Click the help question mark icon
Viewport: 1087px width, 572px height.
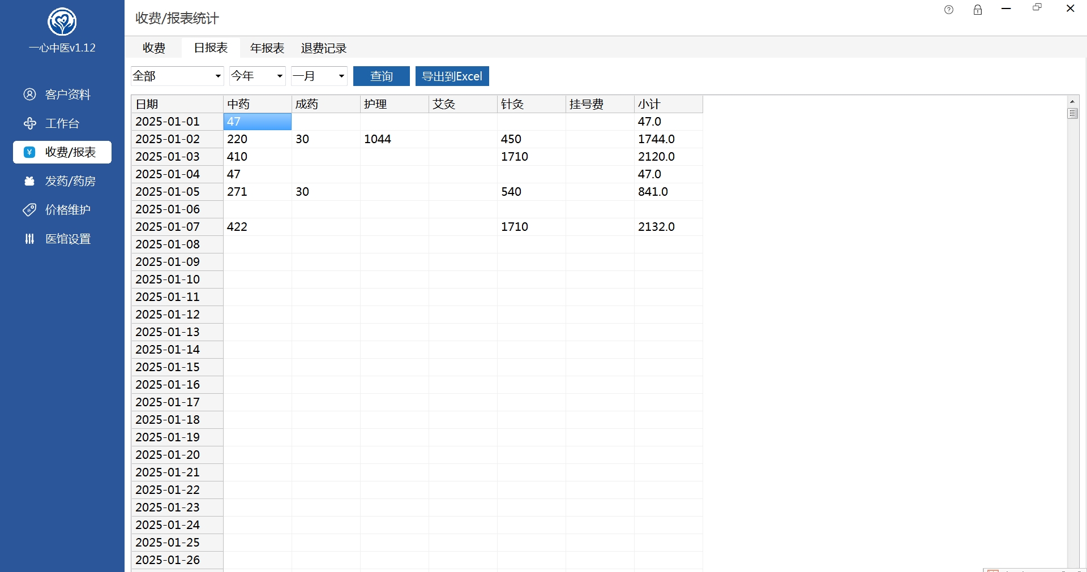(949, 10)
